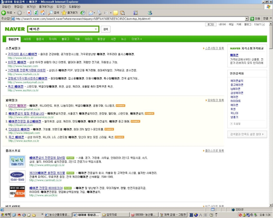Open the forward button history dropdown arrow
The image size is (273, 218).
pos(24,13)
